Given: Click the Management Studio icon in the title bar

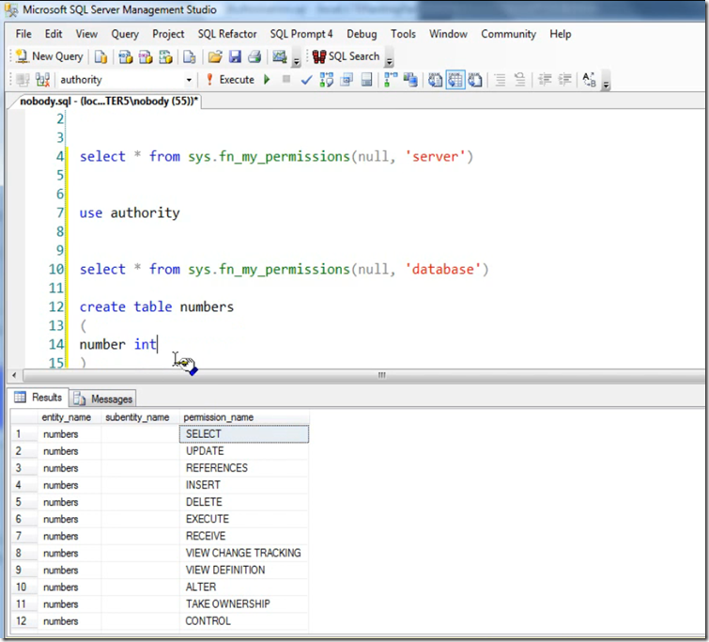Looking at the screenshot, I should point(11,10).
